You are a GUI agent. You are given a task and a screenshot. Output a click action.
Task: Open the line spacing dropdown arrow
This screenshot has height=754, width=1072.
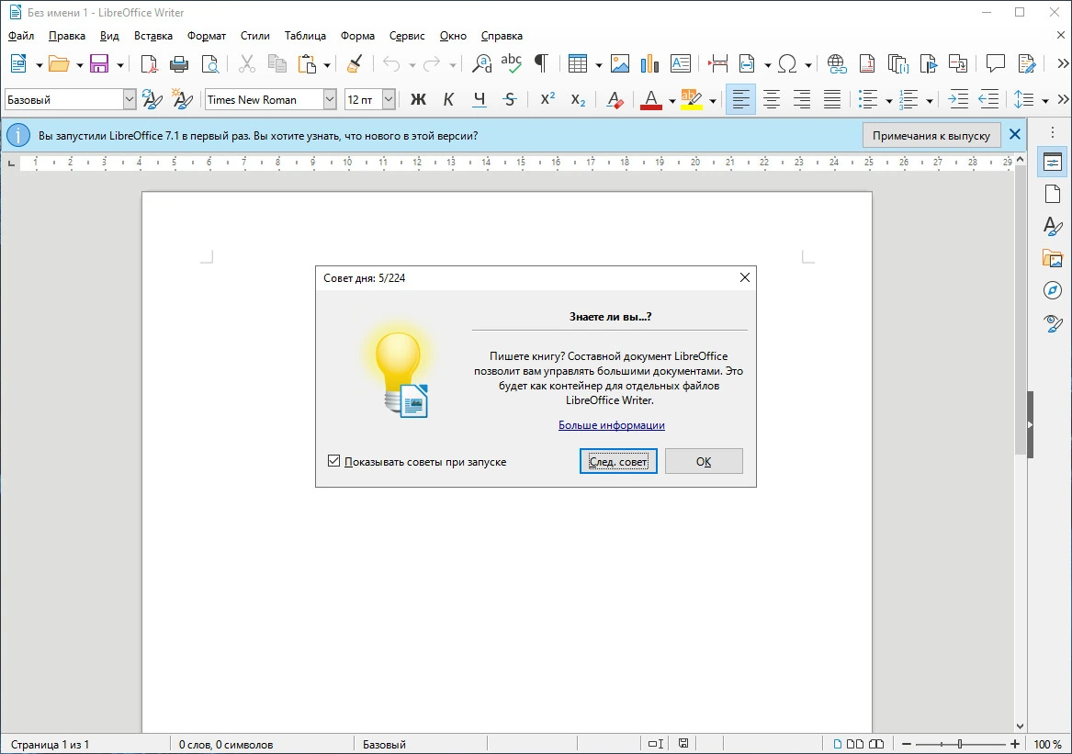point(1044,100)
